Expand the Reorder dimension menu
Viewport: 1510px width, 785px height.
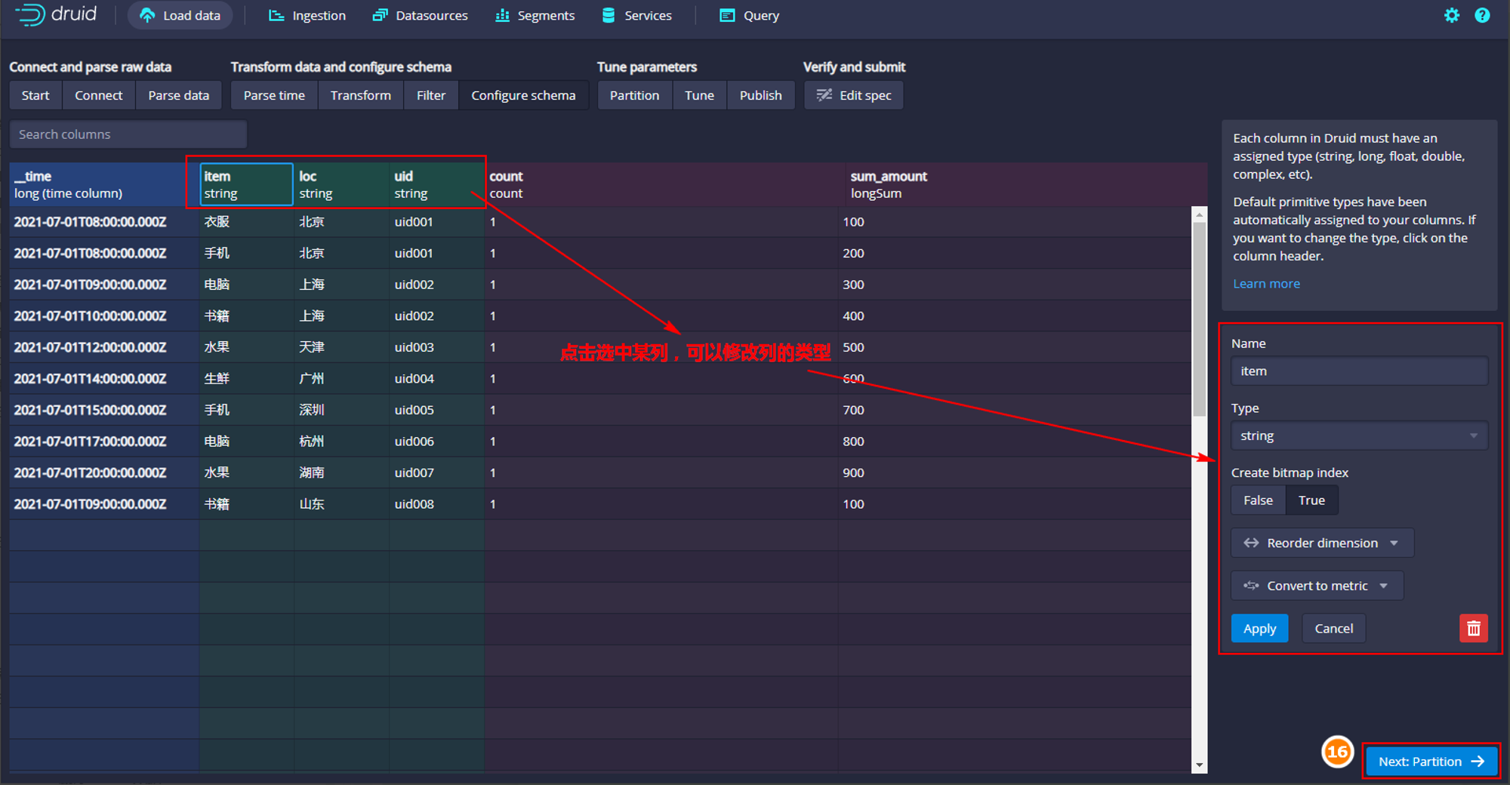coord(1322,543)
